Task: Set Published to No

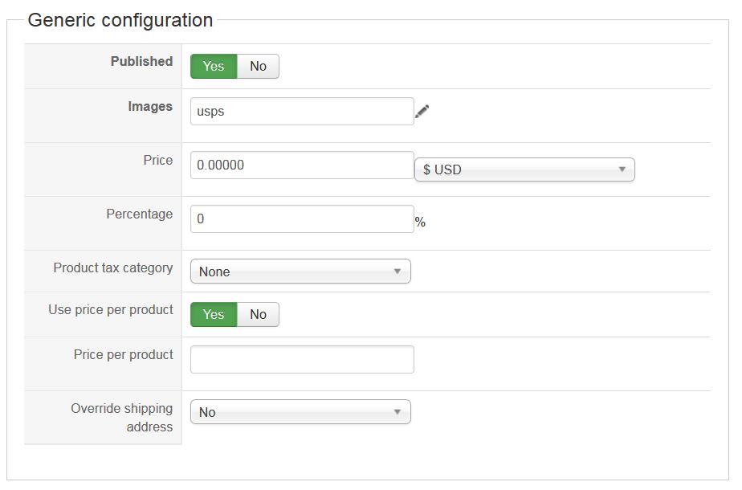Action: click(x=258, y=67)
